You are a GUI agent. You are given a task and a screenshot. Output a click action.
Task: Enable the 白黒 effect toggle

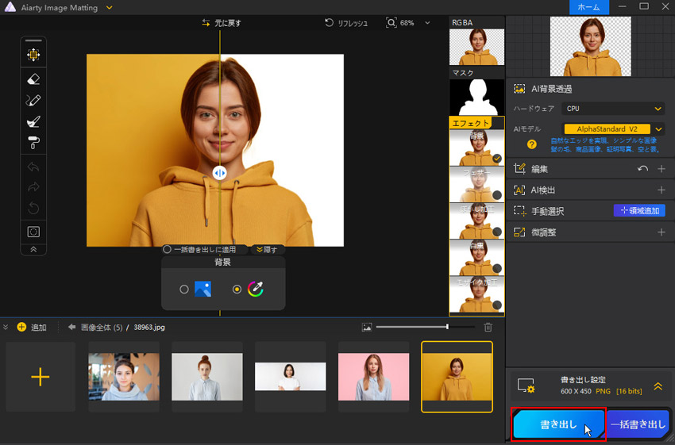pos(497,268)
